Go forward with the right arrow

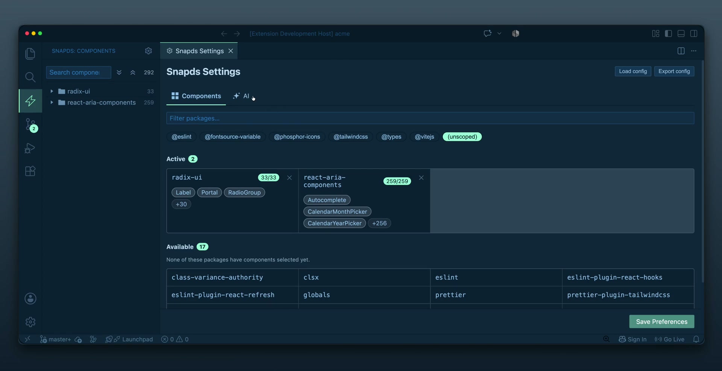pos(237,33)
